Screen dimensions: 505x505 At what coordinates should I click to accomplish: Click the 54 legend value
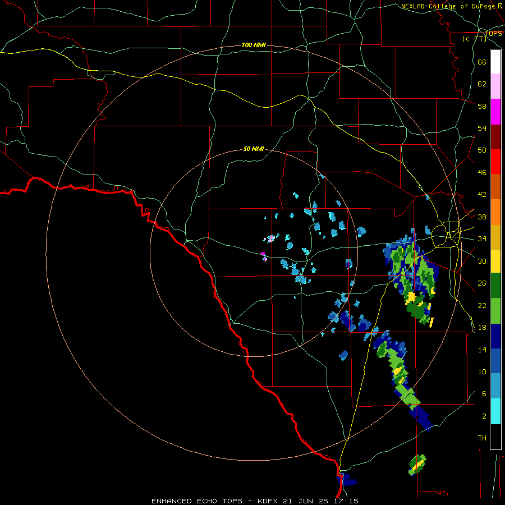482,128
